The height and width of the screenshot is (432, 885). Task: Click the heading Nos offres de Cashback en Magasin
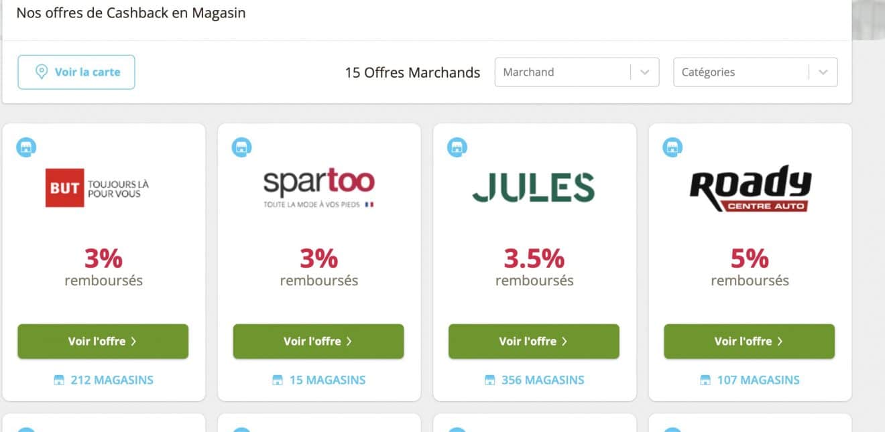tap(132, 12)
